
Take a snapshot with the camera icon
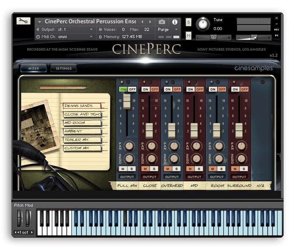pos(162,22)
